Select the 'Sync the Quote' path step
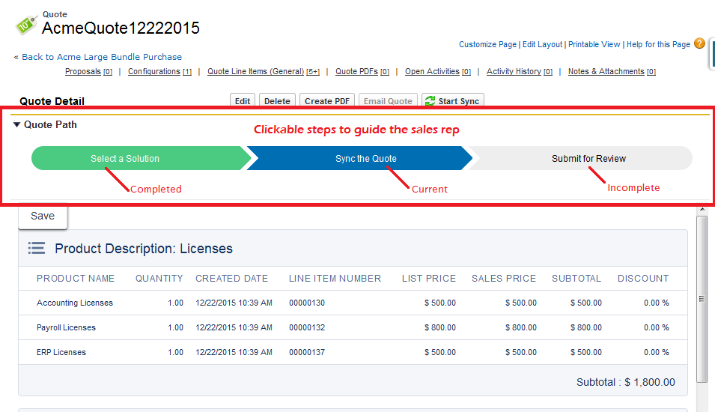715x412 pixels. coord(360,158)
